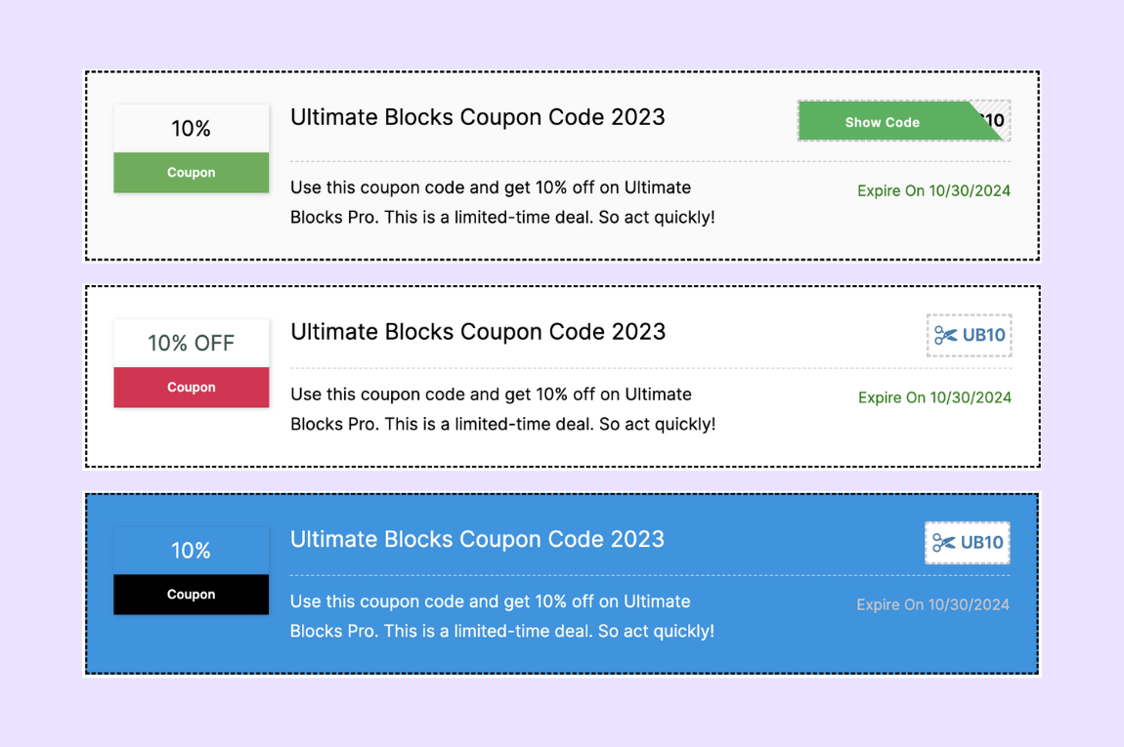Image resolution: width=1124 pixels, height=747 pixels.
Task: Click the black Coupon label
Action: coord(192,595)
